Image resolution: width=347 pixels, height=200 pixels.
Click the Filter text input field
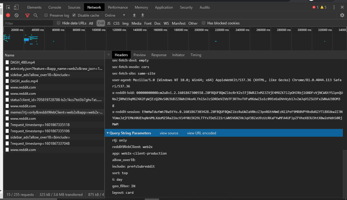click(x=29, y=23)
